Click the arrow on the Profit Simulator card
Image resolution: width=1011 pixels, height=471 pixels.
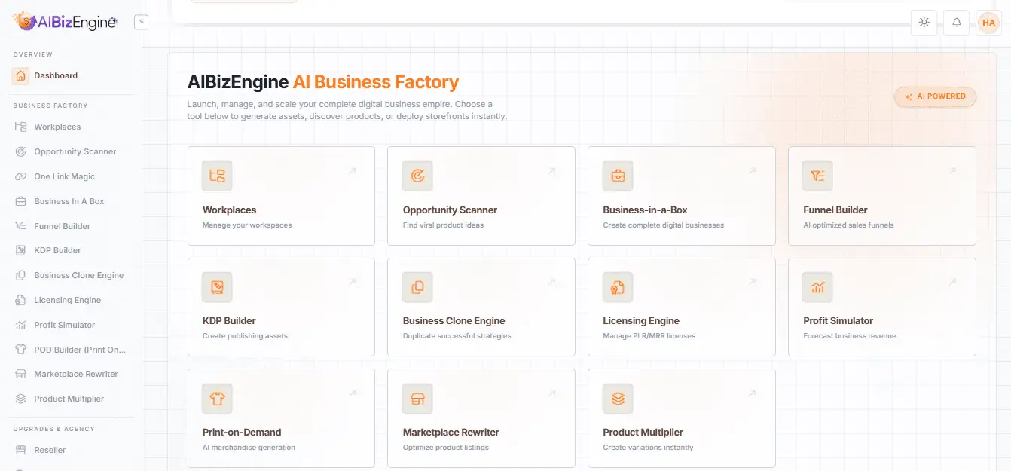click(x=952, y=282)
